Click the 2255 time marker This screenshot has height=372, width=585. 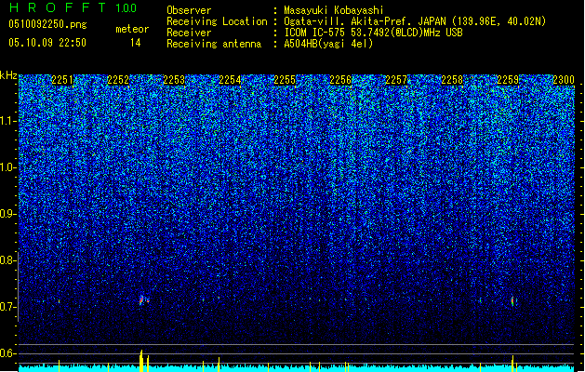click(285, 80)
